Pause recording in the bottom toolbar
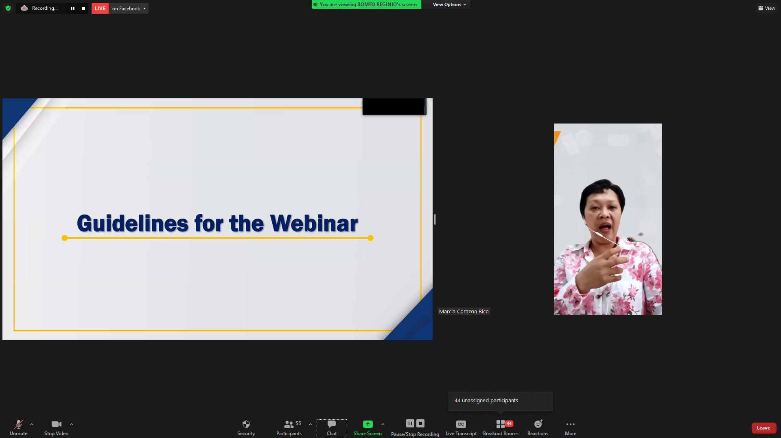Image resolution: width=781 pixels, height=438 pixels. click(x=410, y=423)
